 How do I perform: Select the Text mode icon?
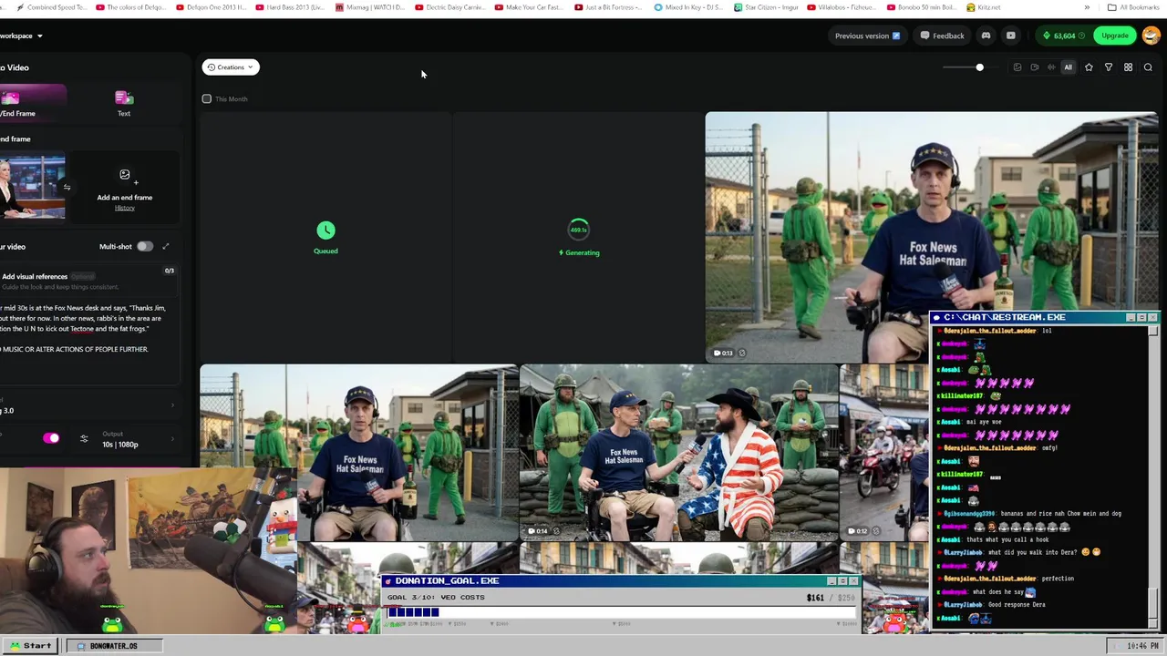124,97
